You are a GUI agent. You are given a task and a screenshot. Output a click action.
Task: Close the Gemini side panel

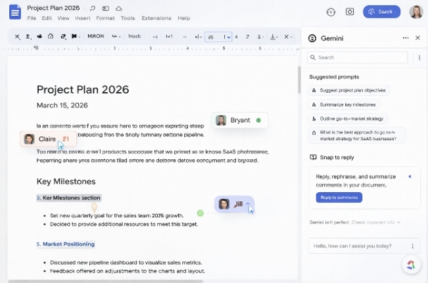click(x=417, y=38)
